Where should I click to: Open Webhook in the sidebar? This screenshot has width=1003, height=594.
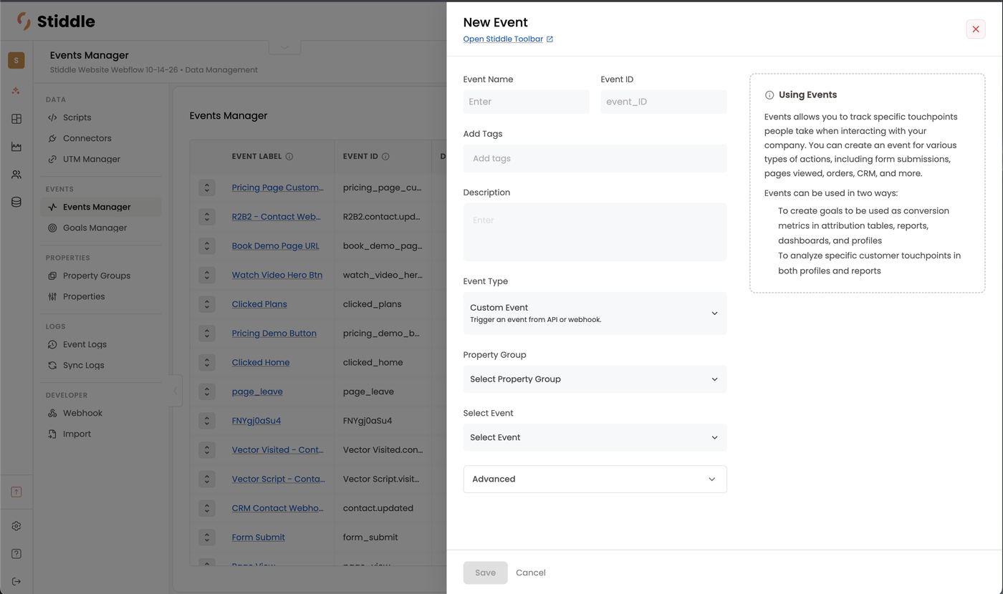pyautogui.click(x=82, y=413)
